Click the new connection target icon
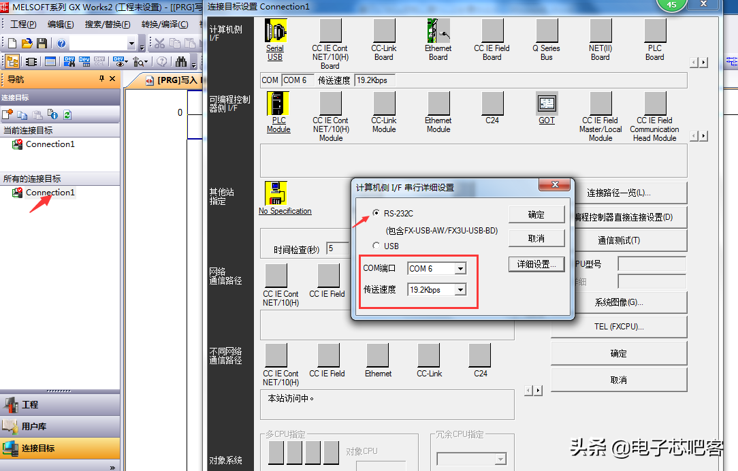This screenshot has height=471, width=738. tap(7, 114)
